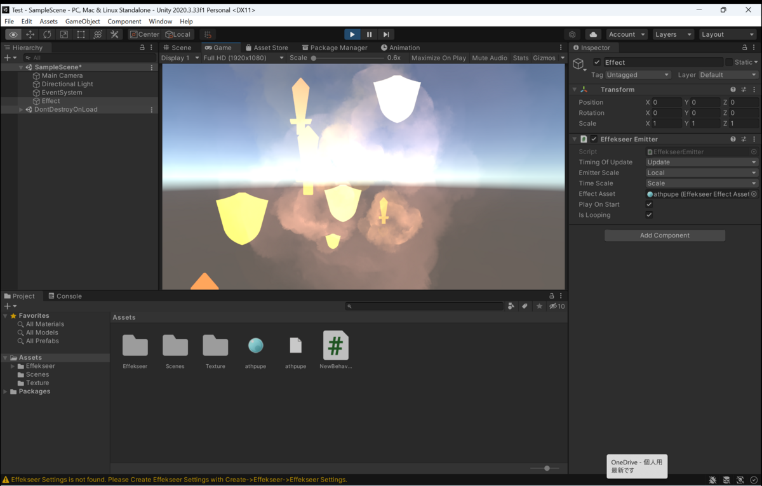Expand the DontDestroyOnLoad scene
Viewport: 762px width, 486px height.
point(21,110)
